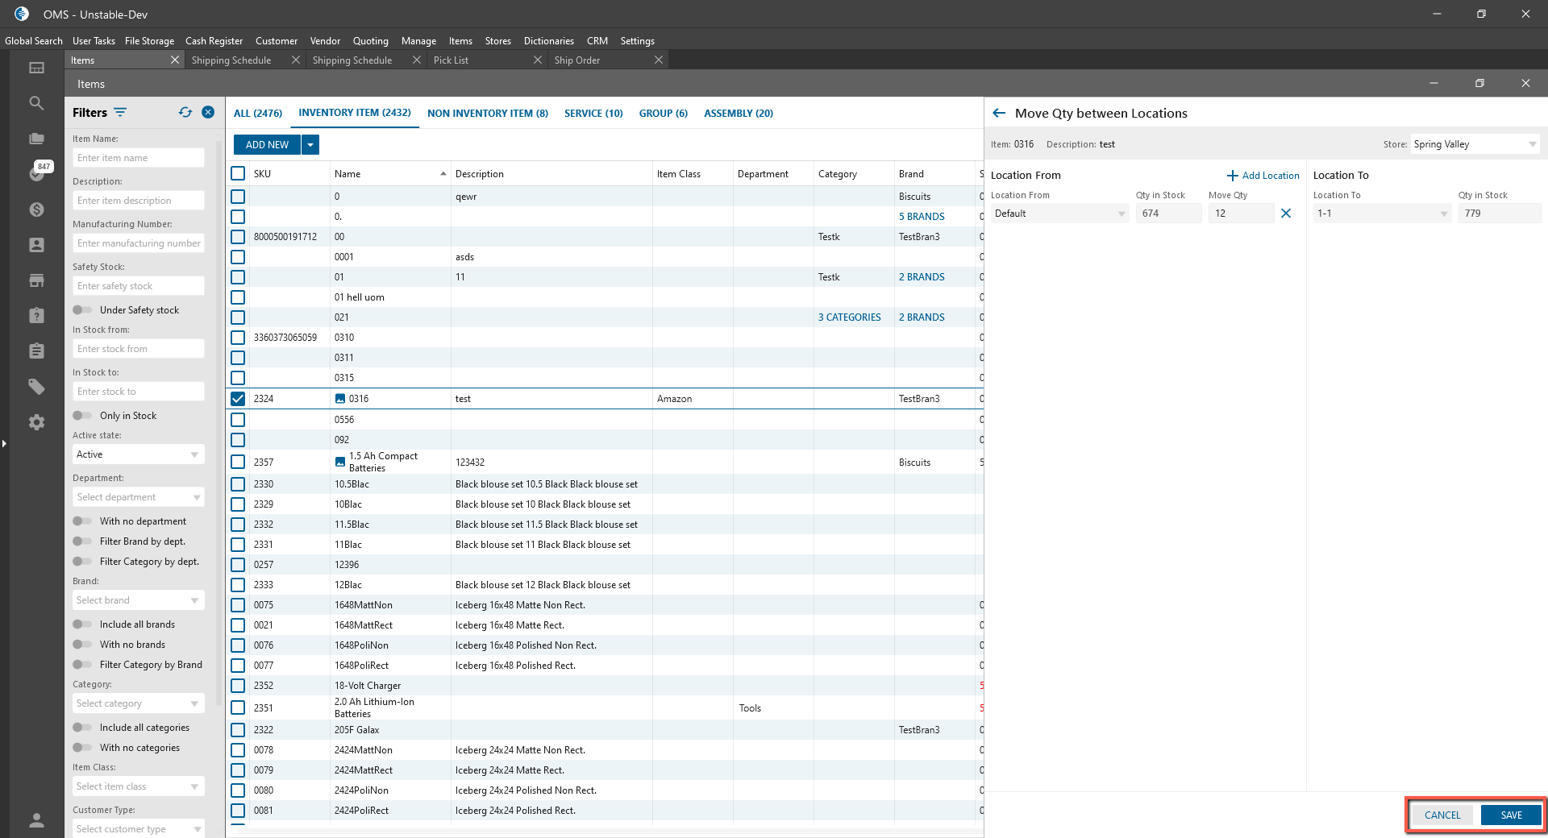
Task: Click the refresh filters icon
Action: pos(185,113)
